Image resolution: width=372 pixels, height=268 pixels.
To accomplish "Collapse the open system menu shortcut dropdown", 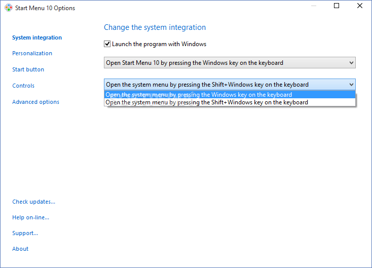I will coord(230,85).
